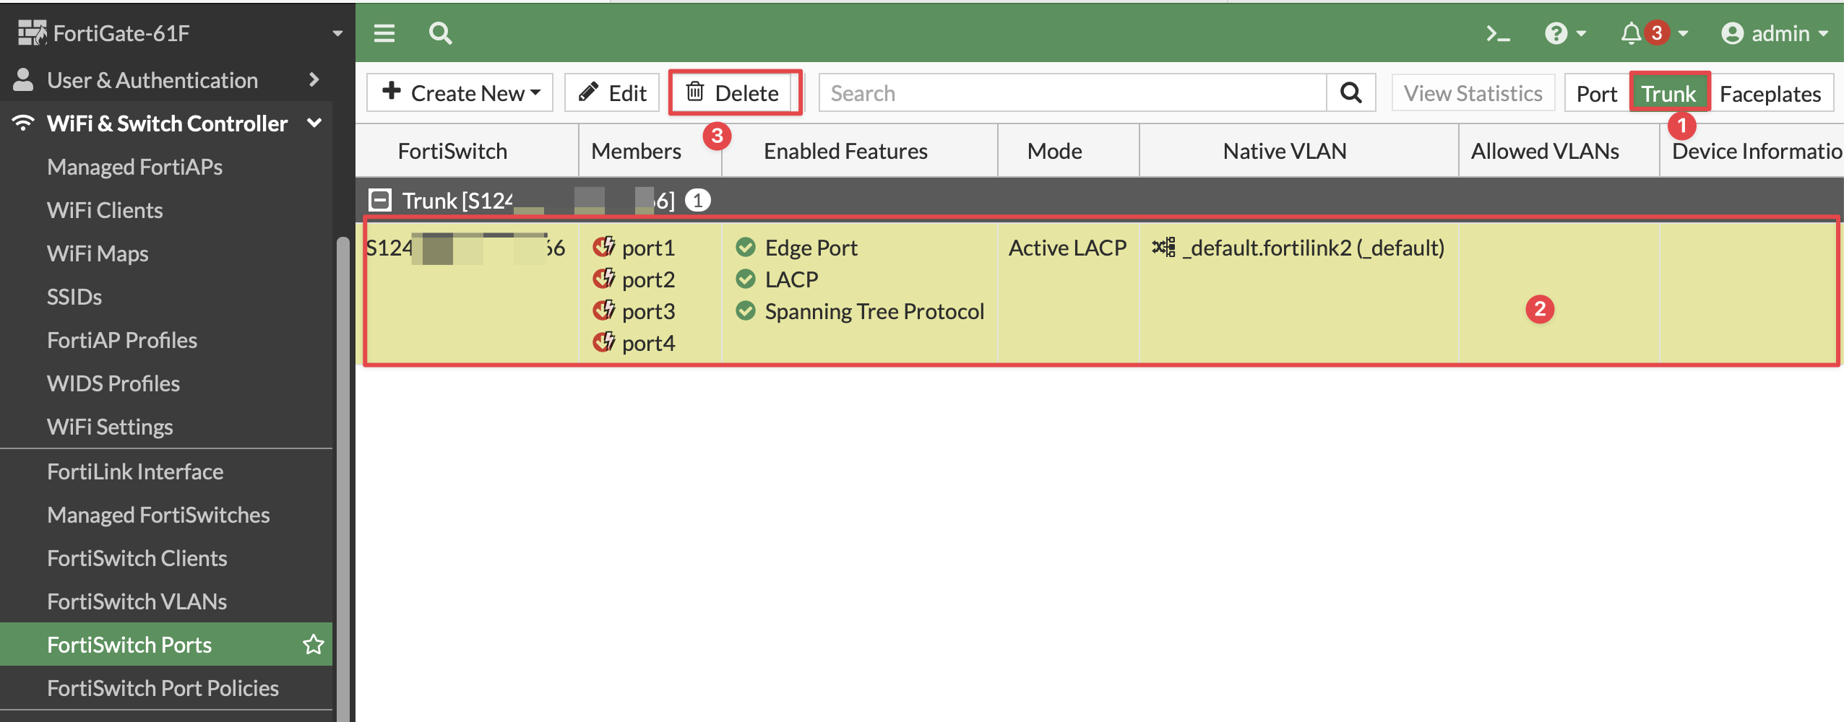The image size is (1844, 722).
Task: Sort by Mode column header
Action: pyautogui.click(x=1054, y=151)
